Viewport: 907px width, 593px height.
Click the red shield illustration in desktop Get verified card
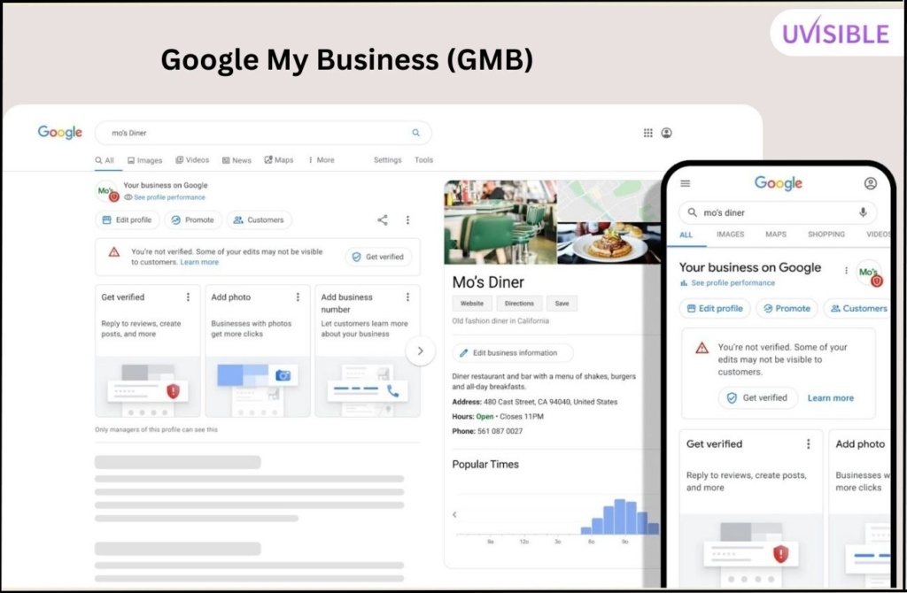(x=173, y=391)
